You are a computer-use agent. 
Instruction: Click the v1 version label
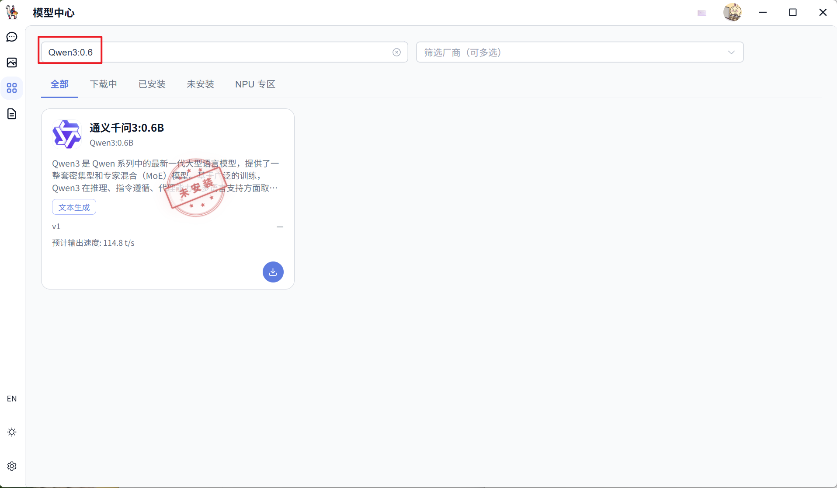[56, 227]
